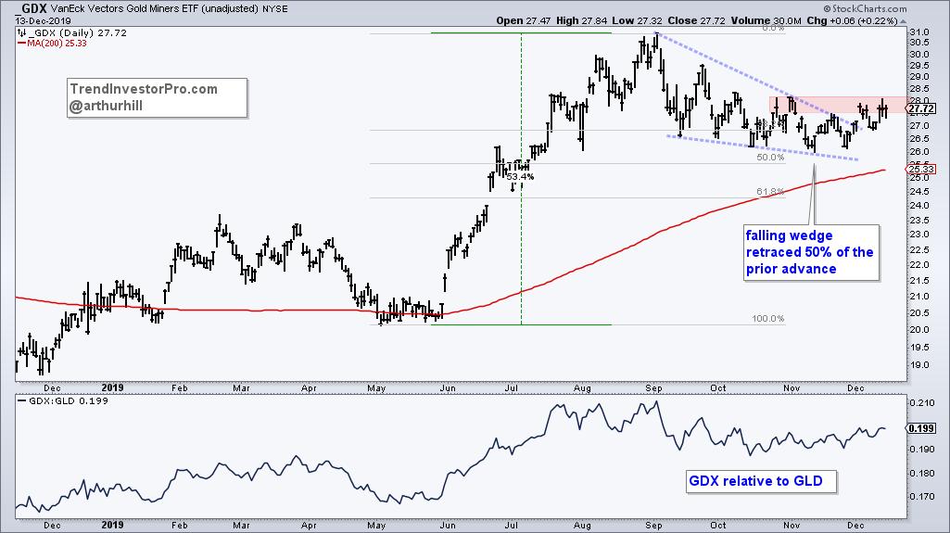Click the GDX relative to GLD annotation
Viewport: 950px width, 533px height.
pyautogui.click(x=761, y=481)
